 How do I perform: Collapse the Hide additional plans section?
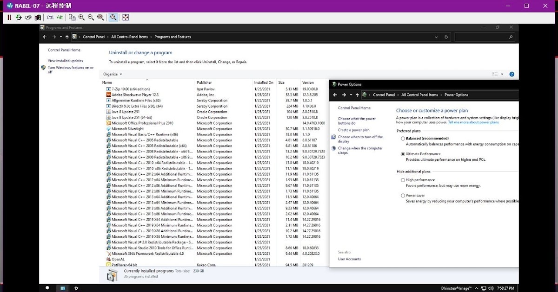pos(413,171)
